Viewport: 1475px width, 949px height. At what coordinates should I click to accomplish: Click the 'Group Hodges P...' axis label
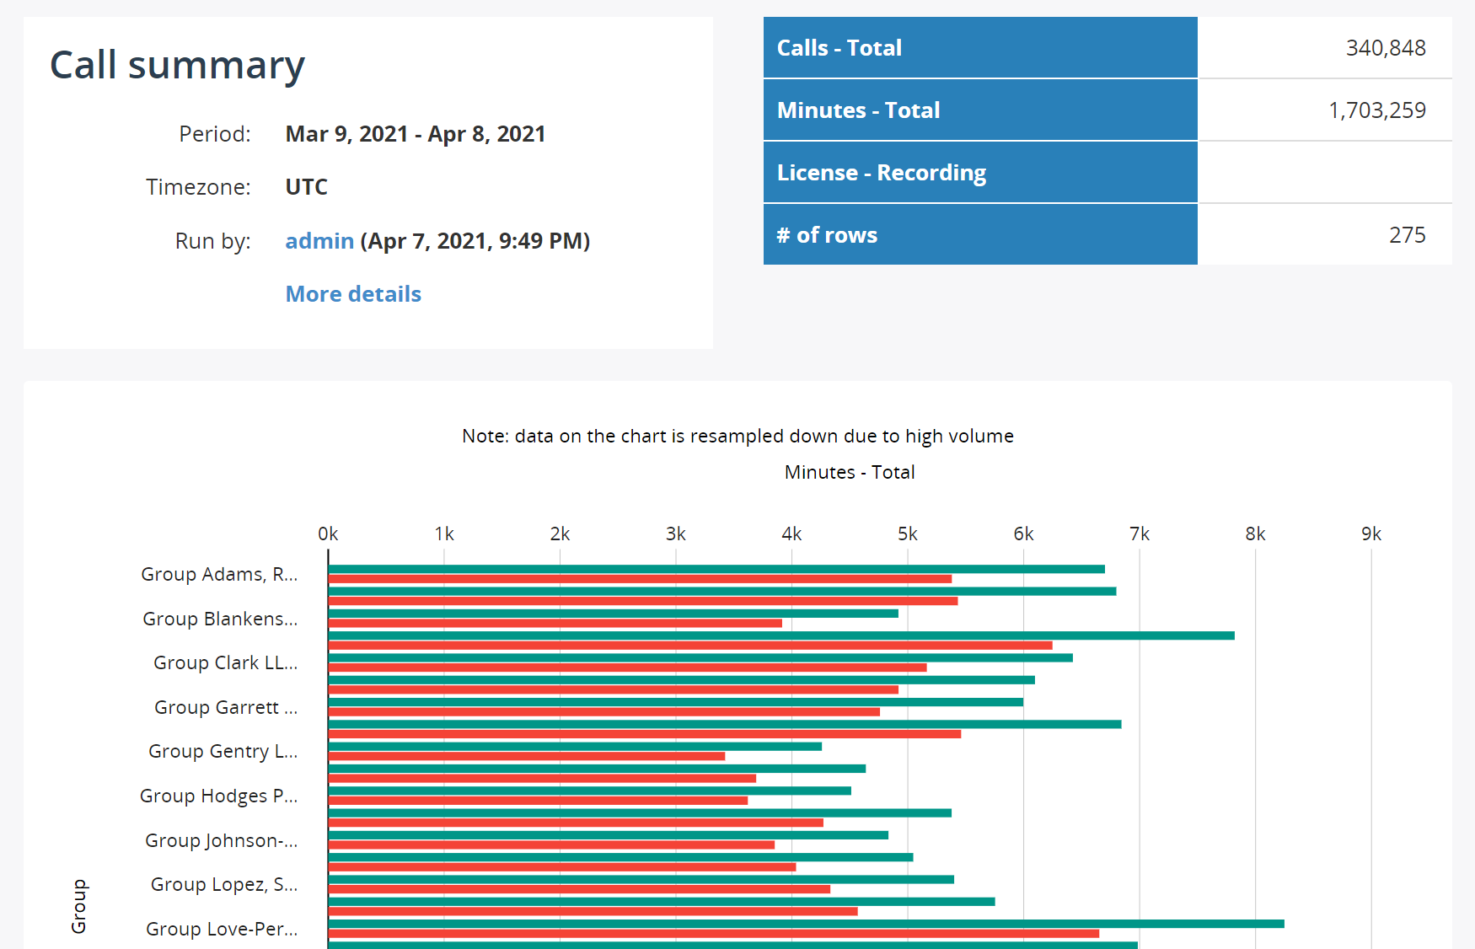tap(218, 796)
